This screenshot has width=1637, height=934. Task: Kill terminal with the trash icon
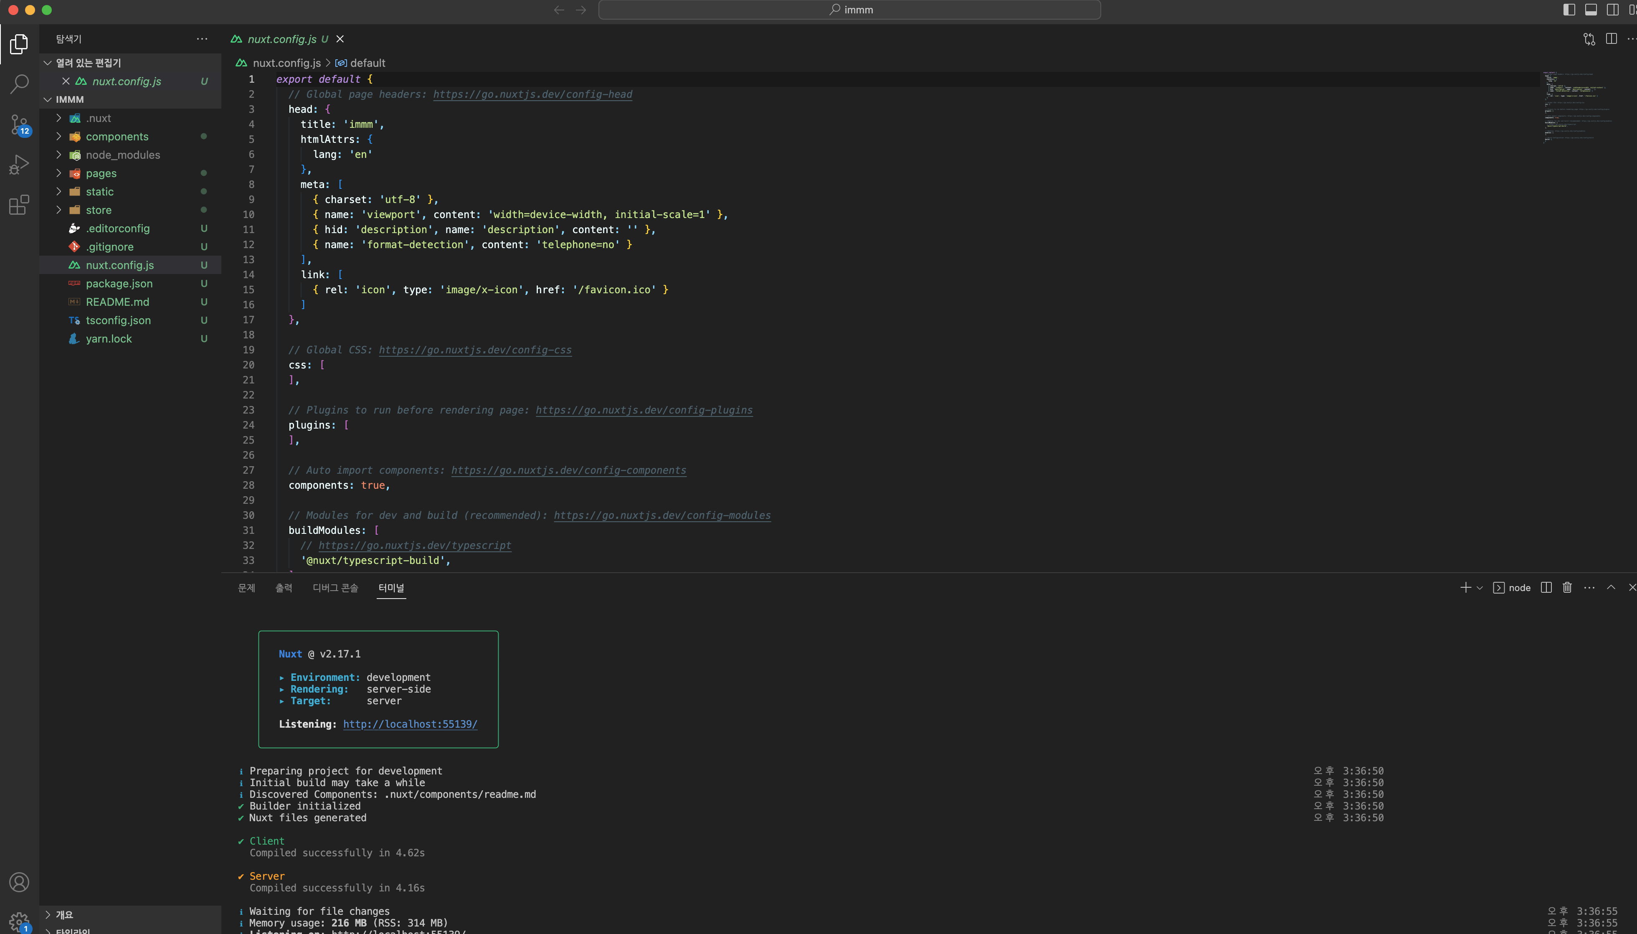pyautogui.click(x=1567, y=588)
